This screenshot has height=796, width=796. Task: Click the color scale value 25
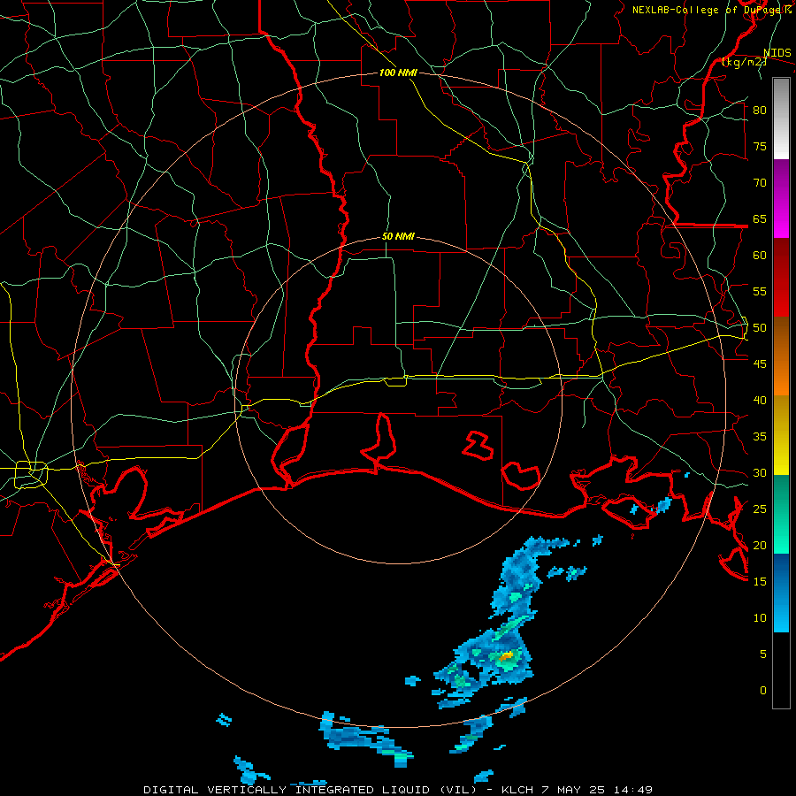760,509
